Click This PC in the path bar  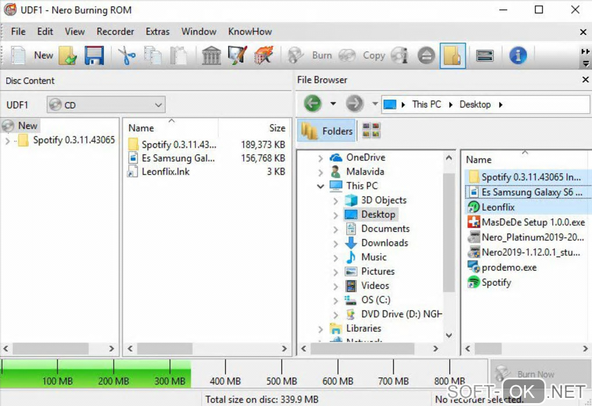coord(426,104)
